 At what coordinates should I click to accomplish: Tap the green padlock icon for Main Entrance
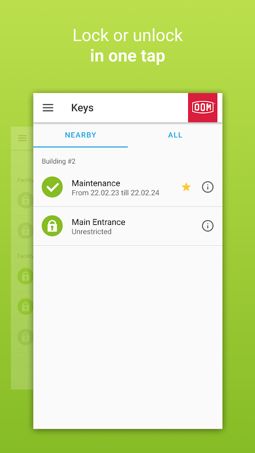(x=52, y=226)
